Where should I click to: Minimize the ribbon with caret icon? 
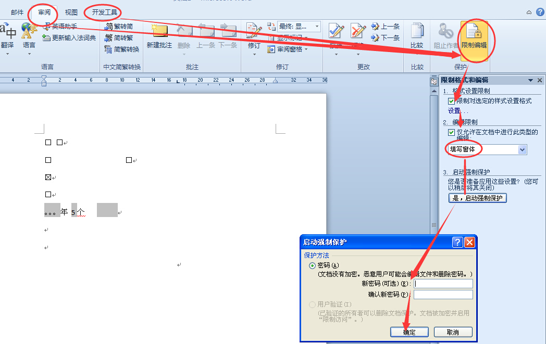(529, 12)
